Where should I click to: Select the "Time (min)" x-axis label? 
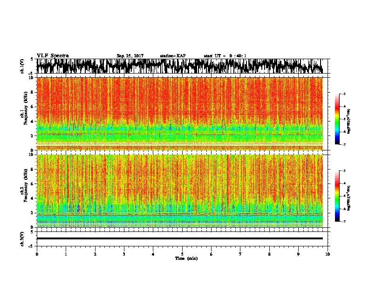[x=186, y=258]
